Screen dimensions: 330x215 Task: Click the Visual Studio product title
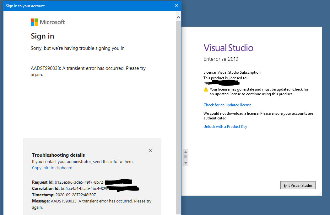point(228,48)
